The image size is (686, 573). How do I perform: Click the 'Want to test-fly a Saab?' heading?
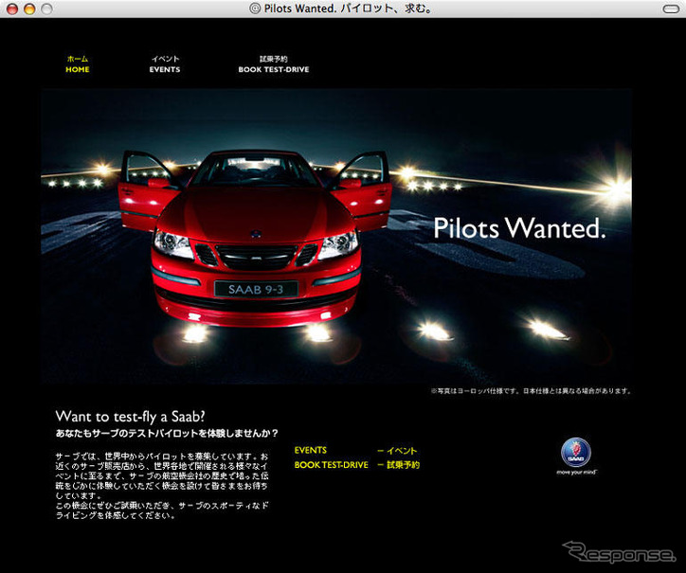[131, 416]
